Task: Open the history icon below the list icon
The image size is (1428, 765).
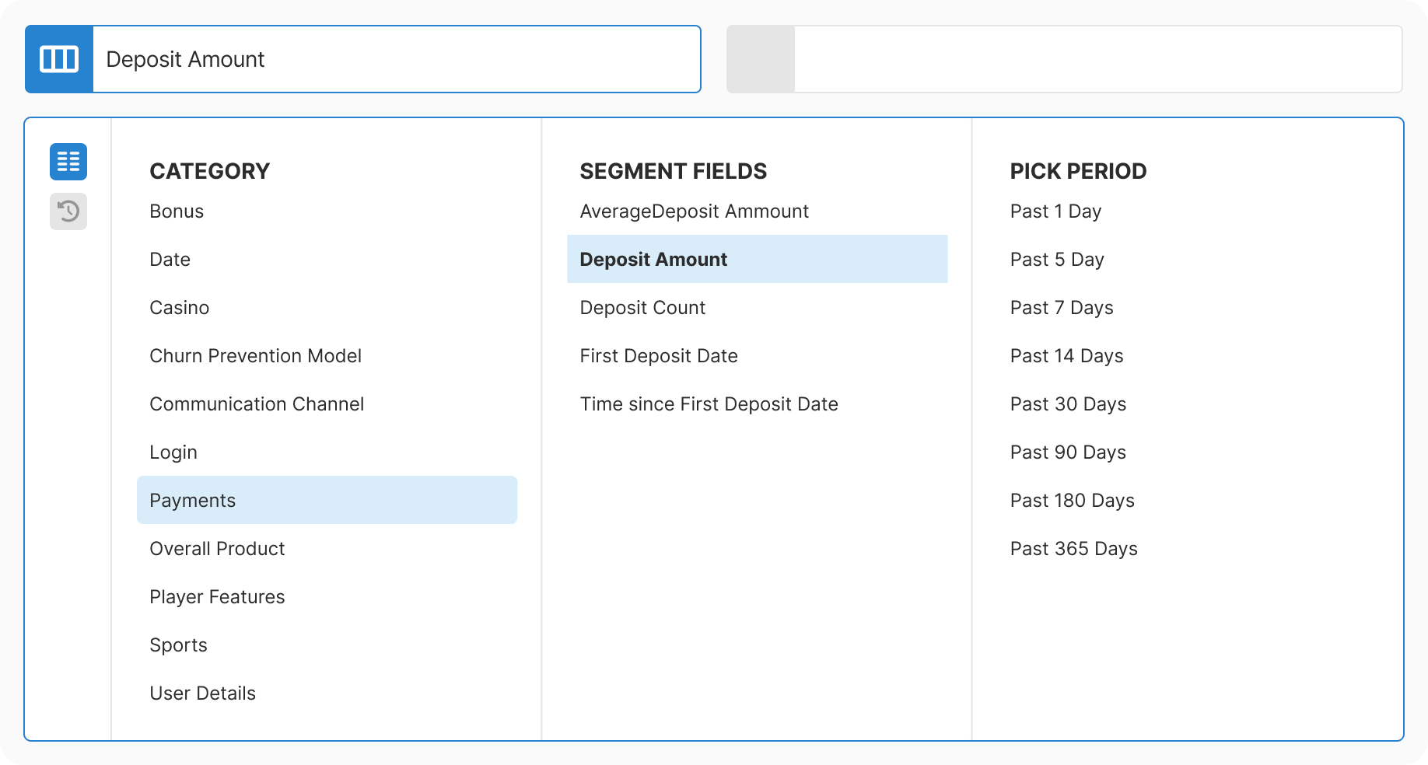Action: pyautogui.click(x=68, y=211)
